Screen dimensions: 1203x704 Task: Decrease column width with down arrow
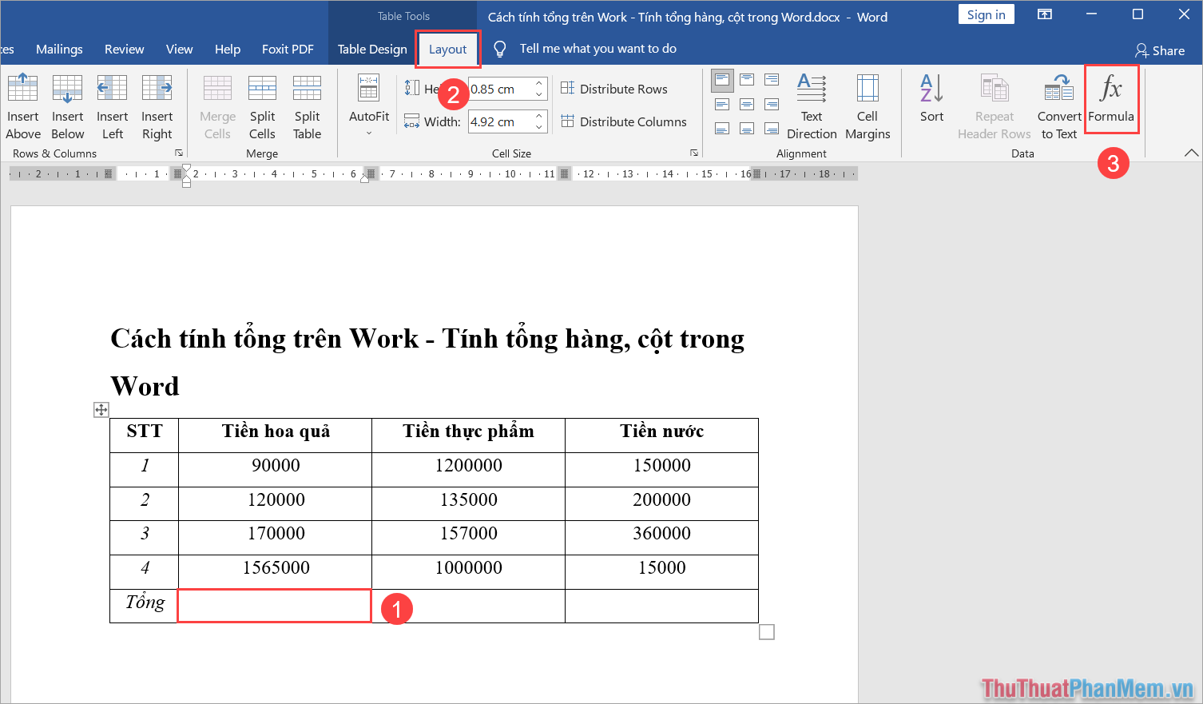[539, 127]
